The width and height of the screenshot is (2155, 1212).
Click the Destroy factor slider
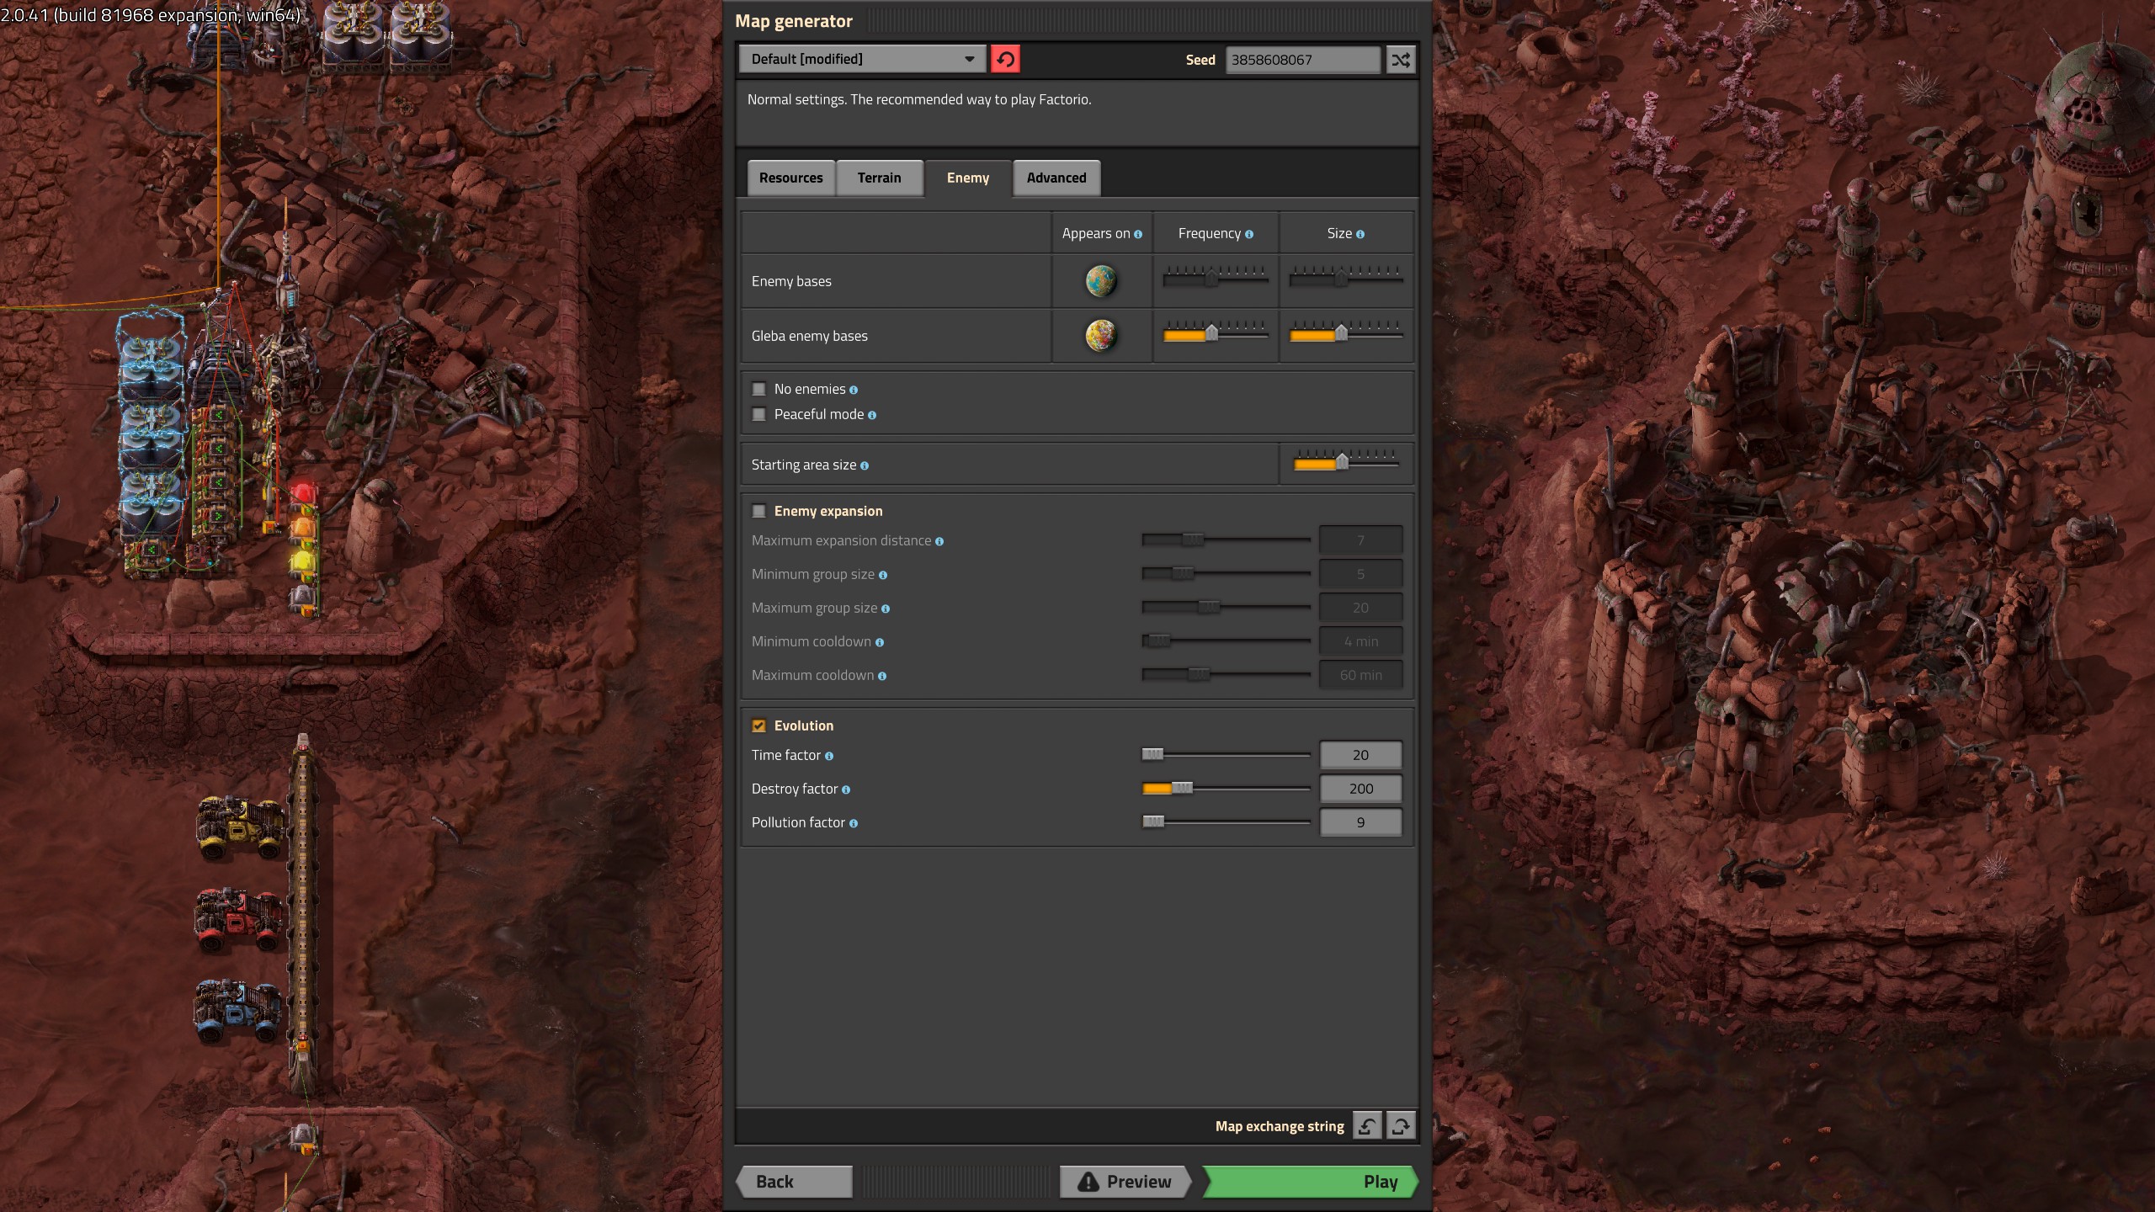(1226, 788)
